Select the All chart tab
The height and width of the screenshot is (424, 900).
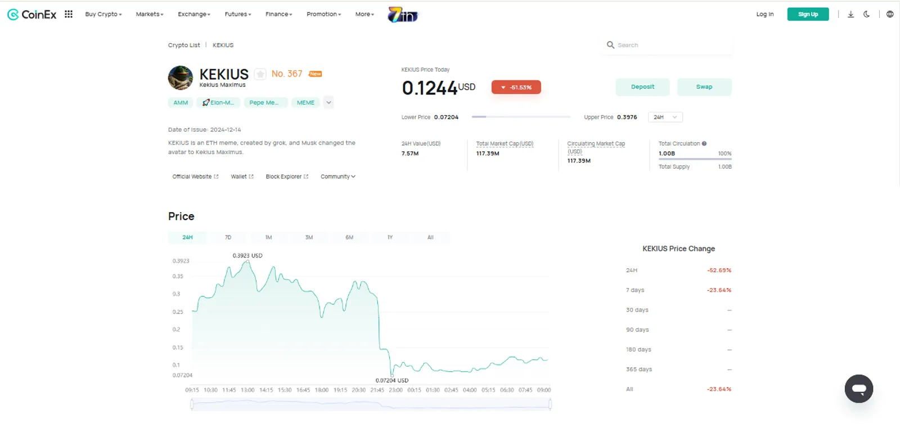[430, 237]
